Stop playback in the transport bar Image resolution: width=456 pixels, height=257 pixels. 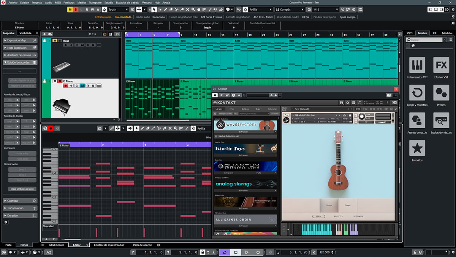click(x=236, y=252)
